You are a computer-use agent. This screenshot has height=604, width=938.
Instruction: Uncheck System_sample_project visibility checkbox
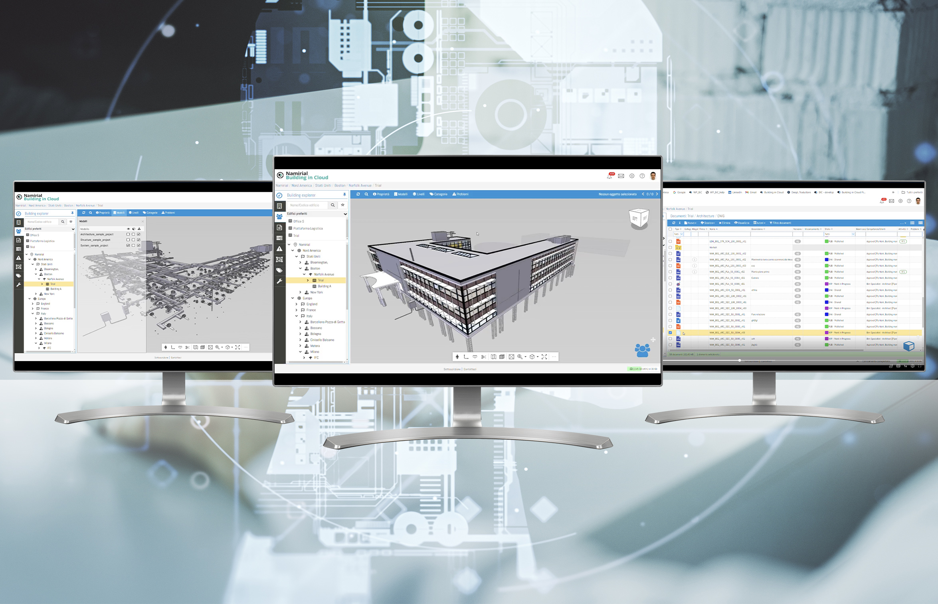[128, 245]
